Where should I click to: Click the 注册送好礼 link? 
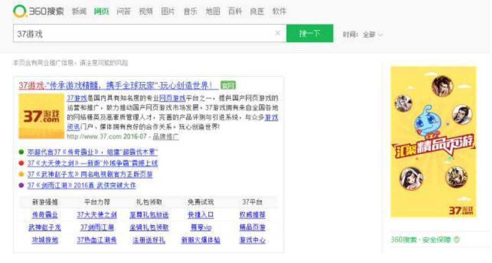[149, 240]
